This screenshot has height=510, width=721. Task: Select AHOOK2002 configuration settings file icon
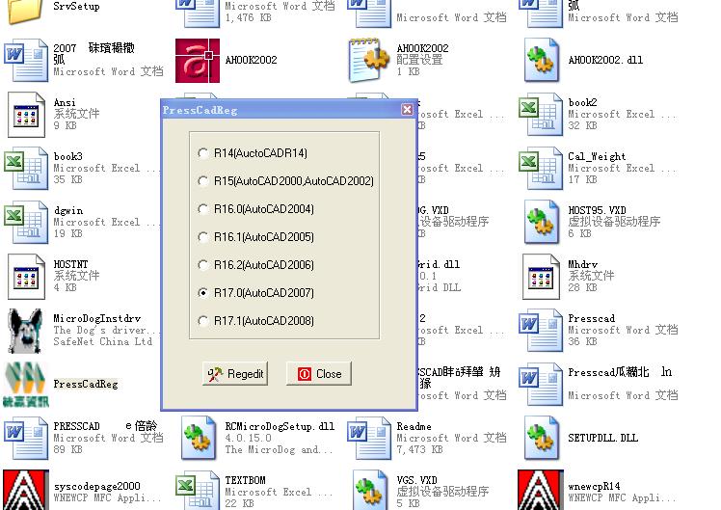pos(368,61)
